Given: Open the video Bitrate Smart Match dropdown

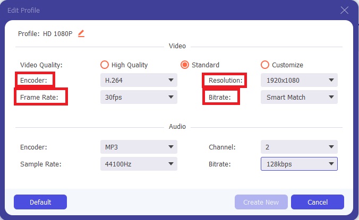Looking at the screenshot, I should (x=299, y=97).
